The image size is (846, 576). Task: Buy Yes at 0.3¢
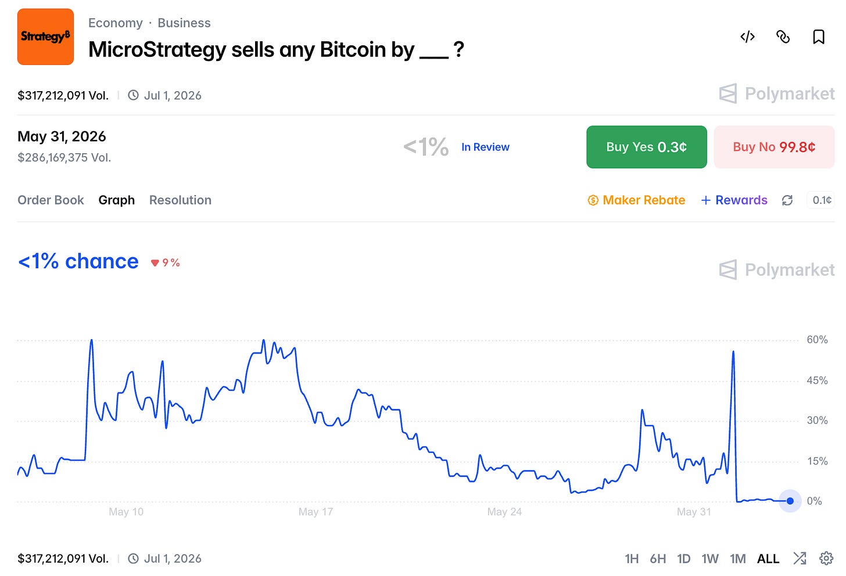click(646, 147)
